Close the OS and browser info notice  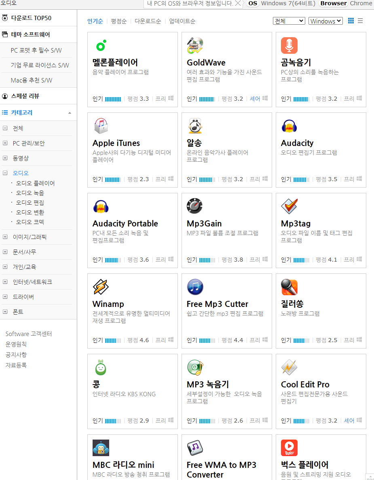[238, 3]
